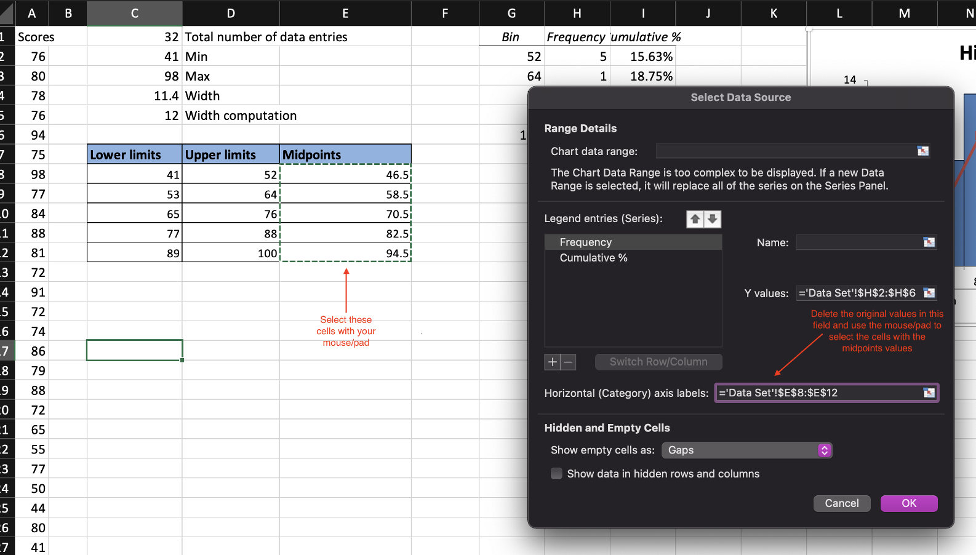976x555 pixels.
Task: Click range picker icon for Horizontal axis labels
Action: [929, 393]
